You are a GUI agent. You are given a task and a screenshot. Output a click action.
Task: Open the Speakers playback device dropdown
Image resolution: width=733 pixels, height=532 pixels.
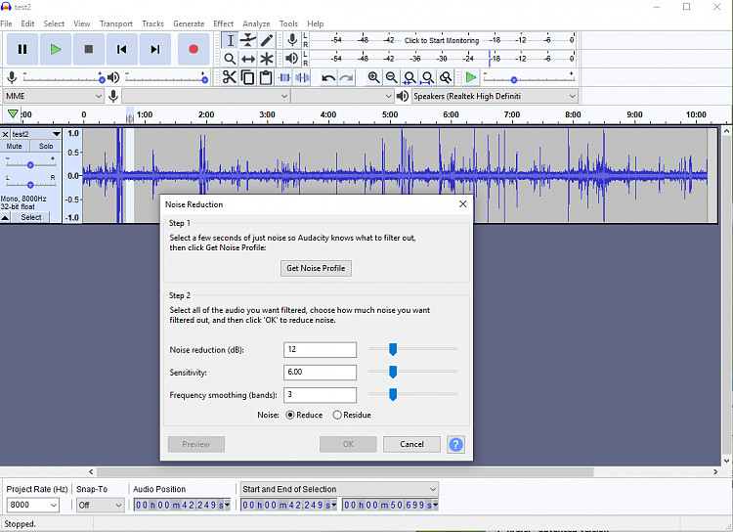pos(495,96)
